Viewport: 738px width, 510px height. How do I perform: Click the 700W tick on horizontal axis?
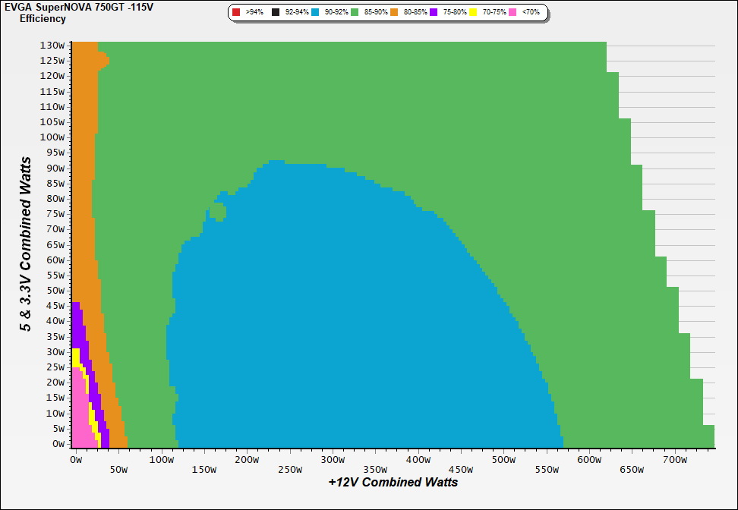(674, 460)
